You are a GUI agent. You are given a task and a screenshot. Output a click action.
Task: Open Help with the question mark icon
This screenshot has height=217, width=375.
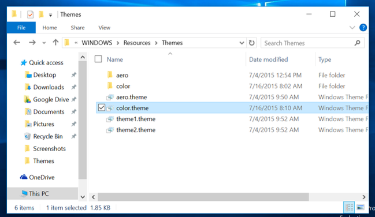coord(363,28)
